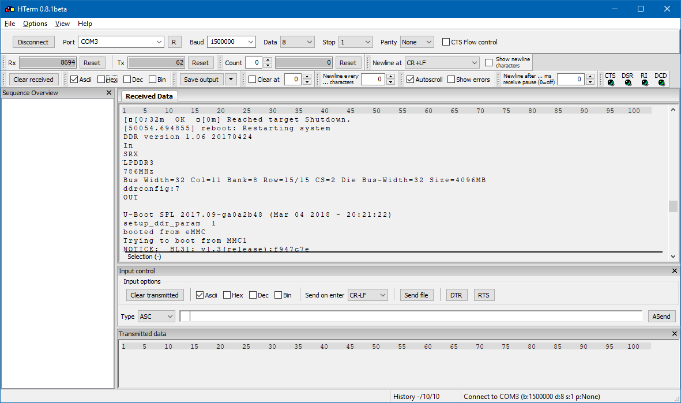Click the R refresh ports button
This screenshot has width=681, height=403.
coord(174,42)
